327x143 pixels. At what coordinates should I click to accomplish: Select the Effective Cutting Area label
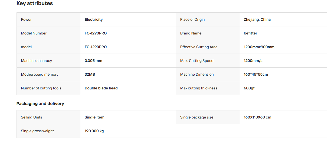coord(199,47)
